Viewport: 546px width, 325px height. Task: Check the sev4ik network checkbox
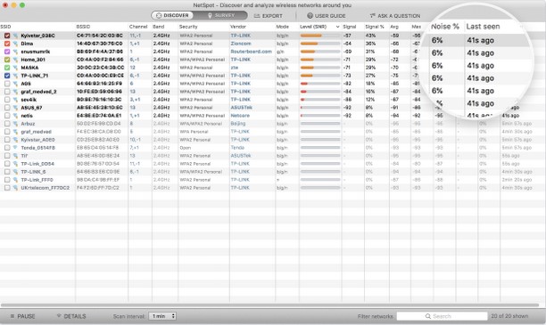pyautogui.click(x=7, y=100)
